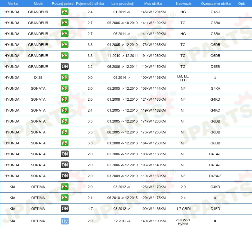Click the Nadwozie column header

click(x=184, y=4)
